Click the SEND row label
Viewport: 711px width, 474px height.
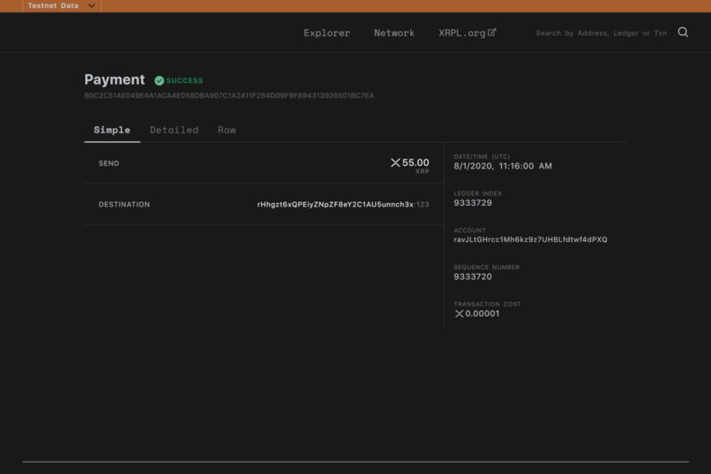pyautogui.click(x=109, y=163)
